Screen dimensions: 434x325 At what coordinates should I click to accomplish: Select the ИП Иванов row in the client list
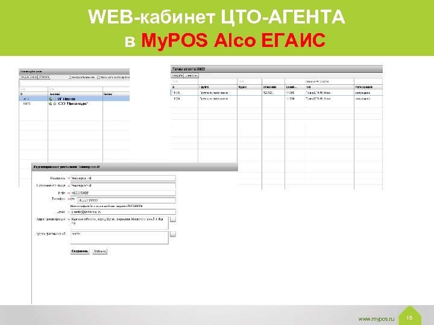(74, 99)
